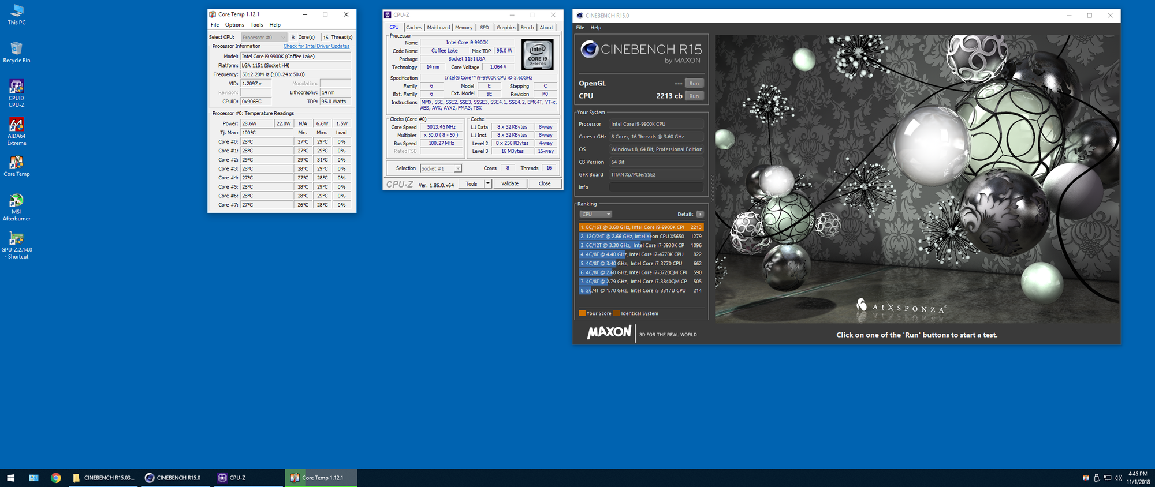Open the Options menu in Core Temp

coord(234,25)
